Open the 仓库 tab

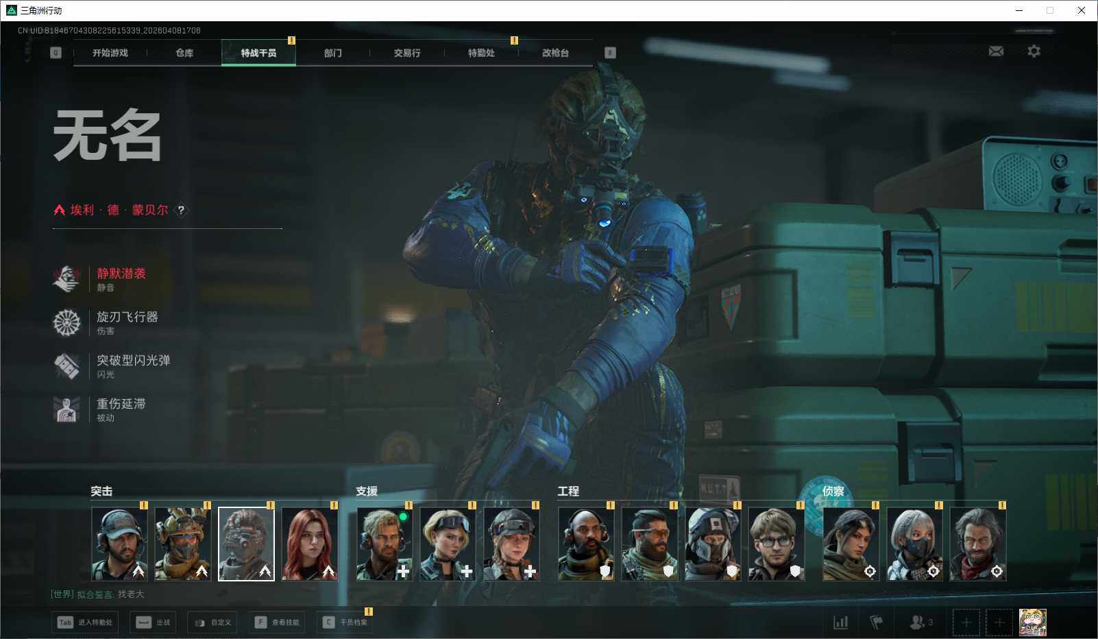coord(184,53)
